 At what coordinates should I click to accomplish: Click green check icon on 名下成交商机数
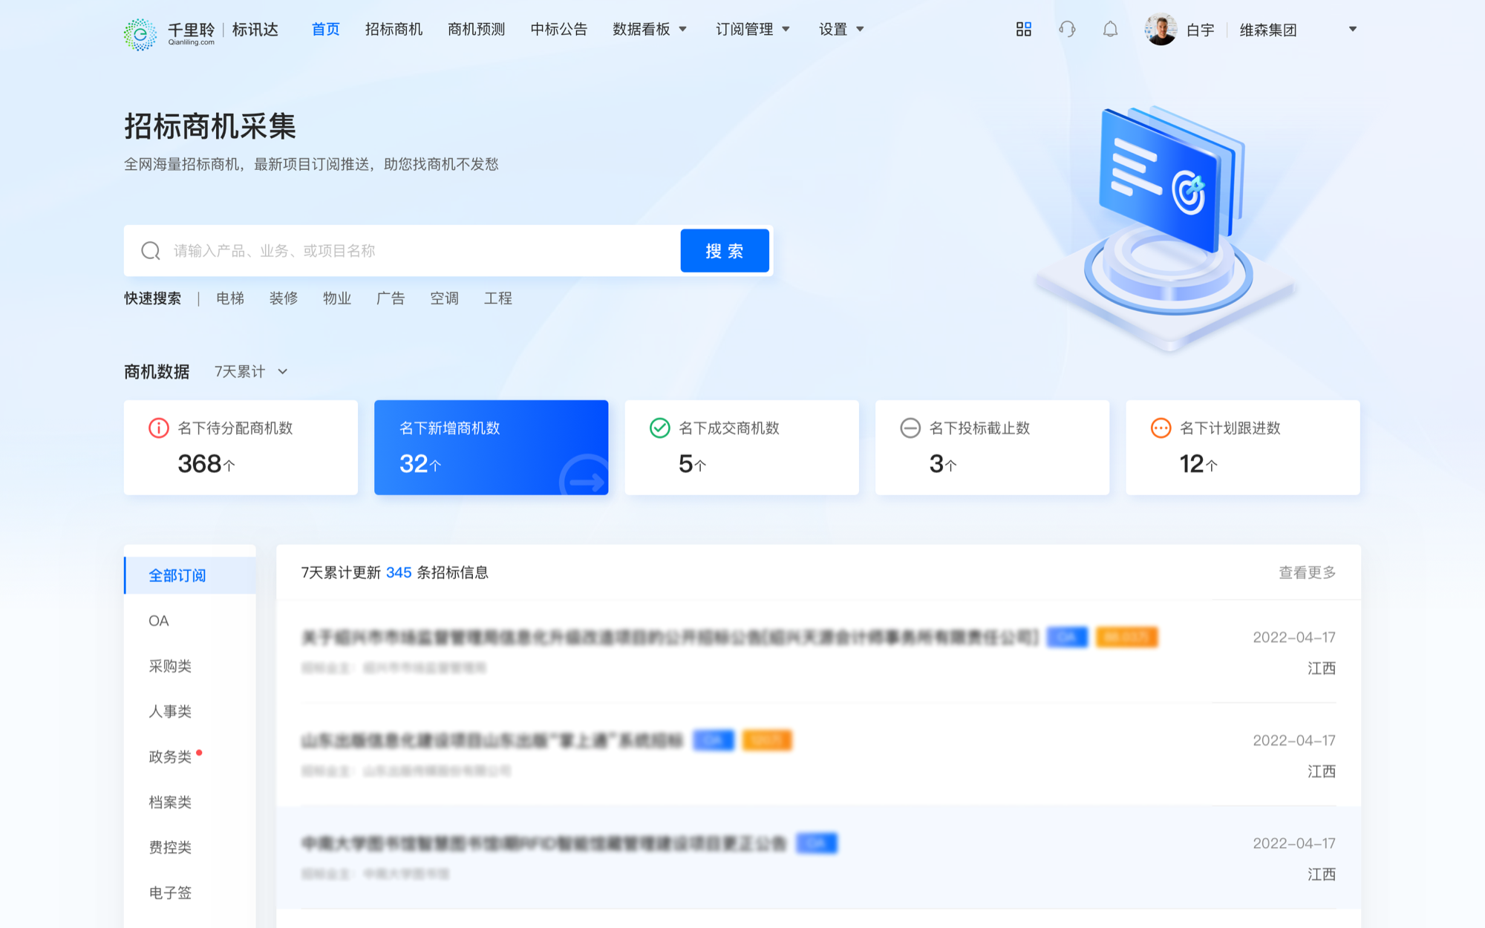(659, 428)
